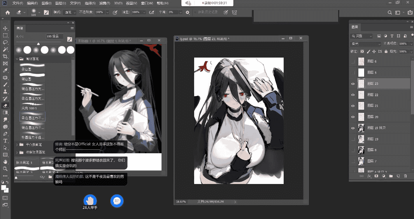Viewport: 414px width, 219px height.
Task: Hide layer 图层 23
Action: (353, 84)
